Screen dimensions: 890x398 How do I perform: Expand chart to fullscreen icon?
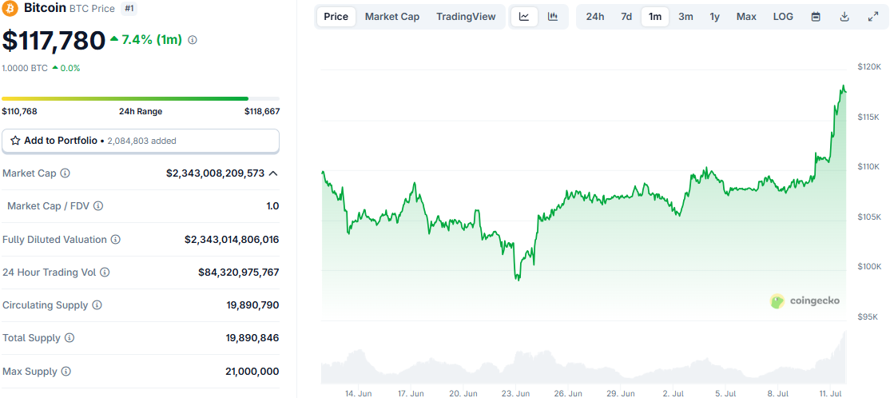873,17
